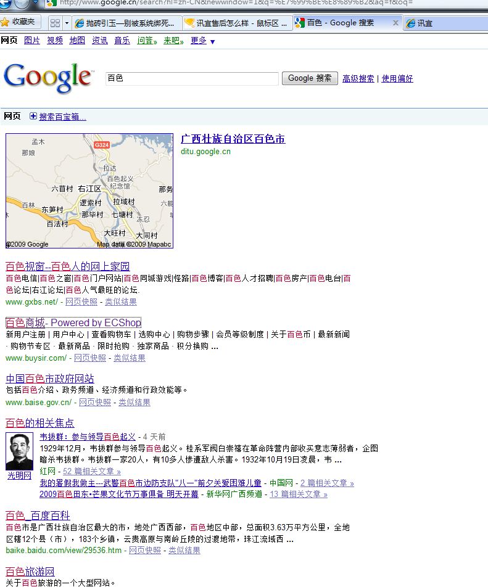Open 网页快照 for www.baise.gov.cn
Screen dimensions: 488x587
[x=95, y=403]
